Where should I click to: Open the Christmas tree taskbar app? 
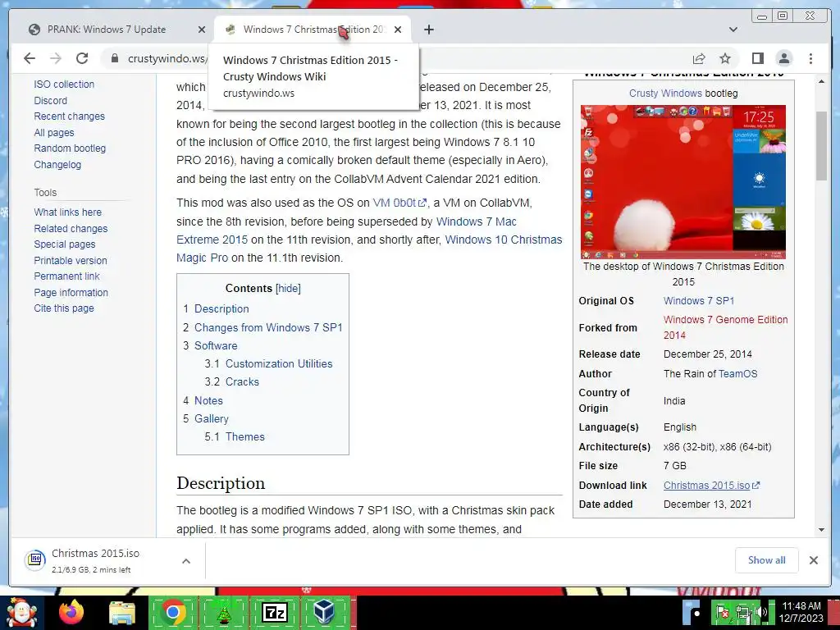pyautogui.click(x=223, y=612)
